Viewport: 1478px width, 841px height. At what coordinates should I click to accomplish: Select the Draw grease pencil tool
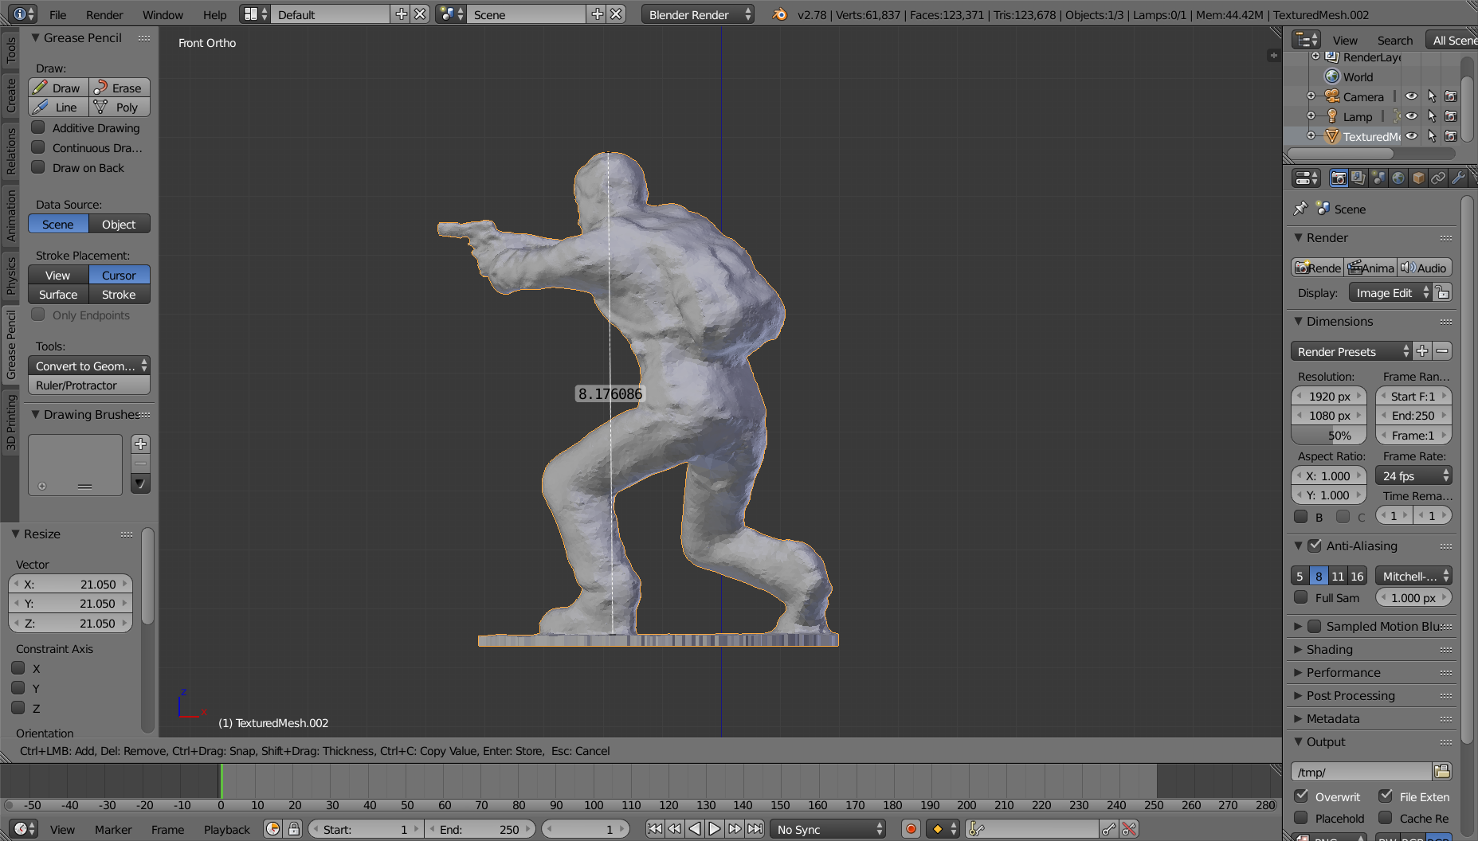click(58, 88)
